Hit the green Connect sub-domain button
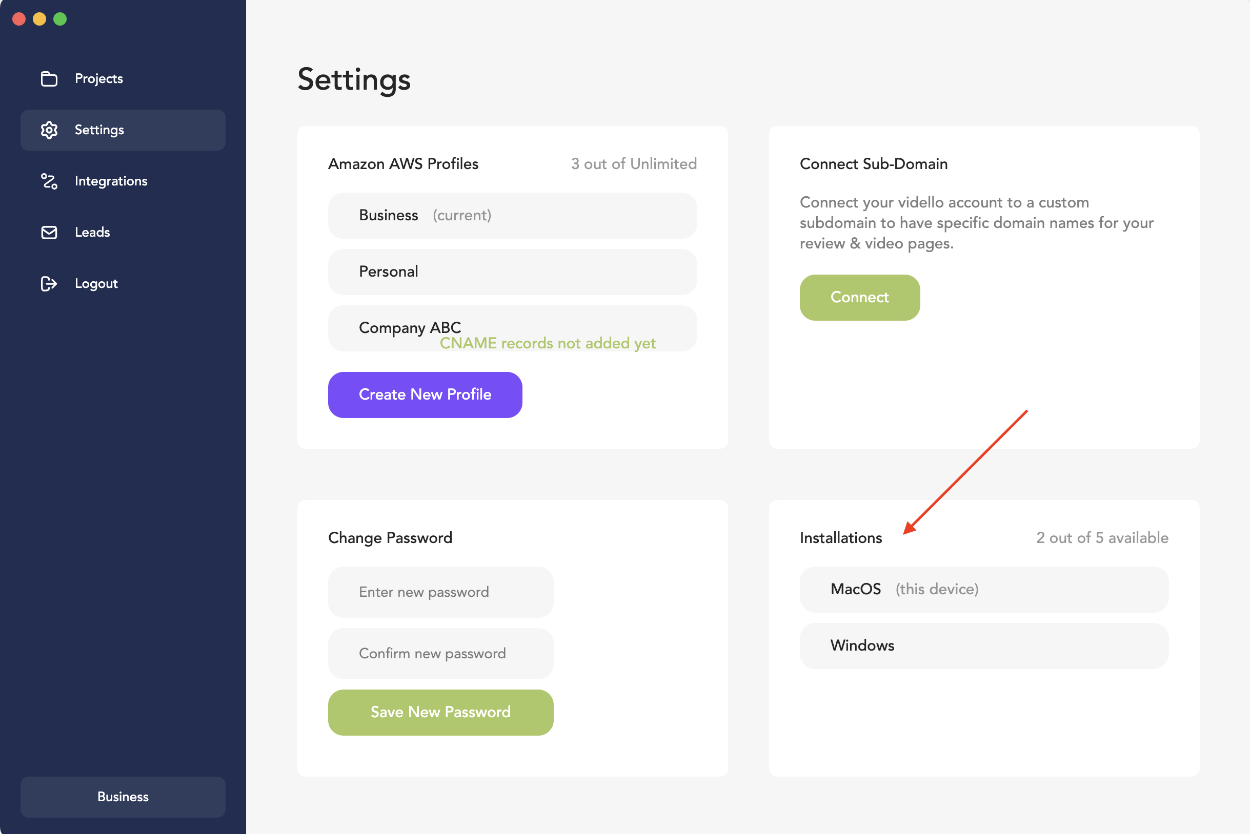 click(x=860, y=297)
